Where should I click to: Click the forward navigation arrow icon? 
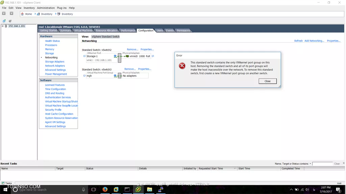pyautogui.click(x=11, y=14)
